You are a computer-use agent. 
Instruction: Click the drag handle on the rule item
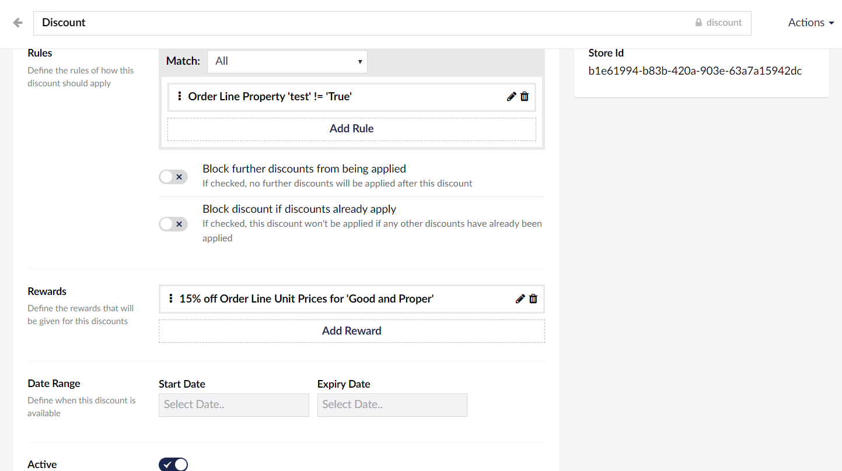click(x=179, y=97)
